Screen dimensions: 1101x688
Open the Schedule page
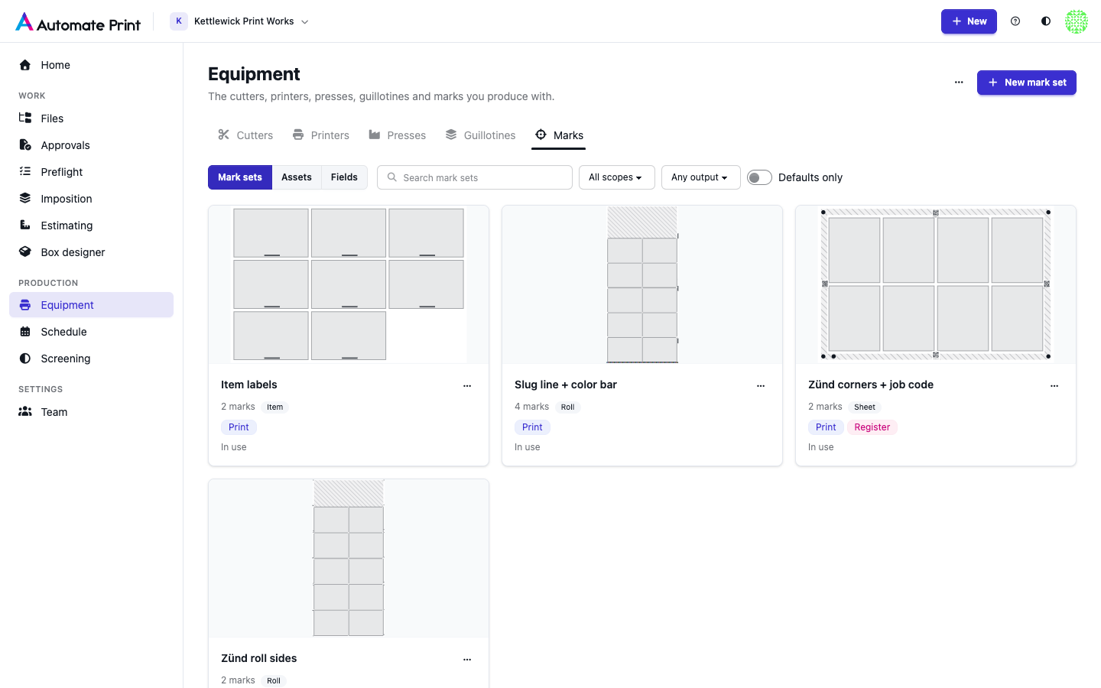click(91, 332)
